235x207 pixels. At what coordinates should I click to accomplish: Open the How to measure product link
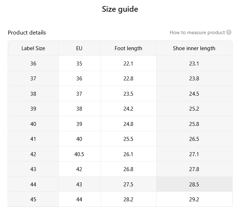pyautogui.click(x=197, y=32)
